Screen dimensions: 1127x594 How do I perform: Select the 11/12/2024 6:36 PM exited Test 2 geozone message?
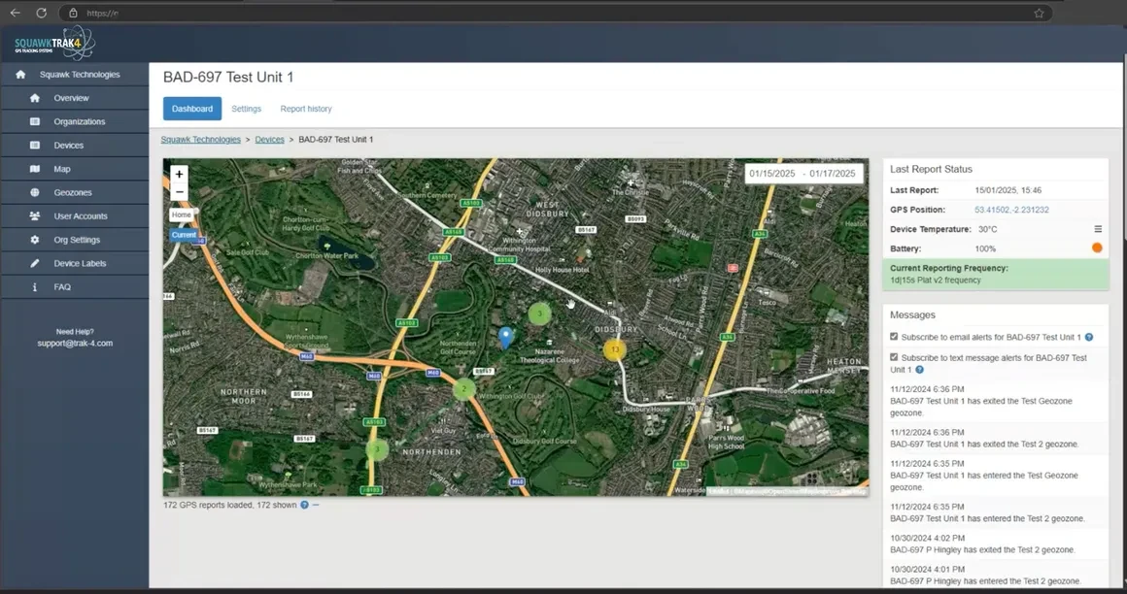click(x=996, y=438)
